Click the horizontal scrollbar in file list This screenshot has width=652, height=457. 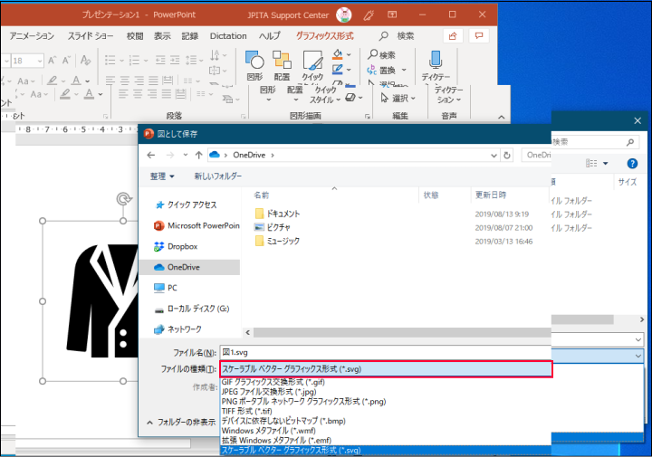402,332
